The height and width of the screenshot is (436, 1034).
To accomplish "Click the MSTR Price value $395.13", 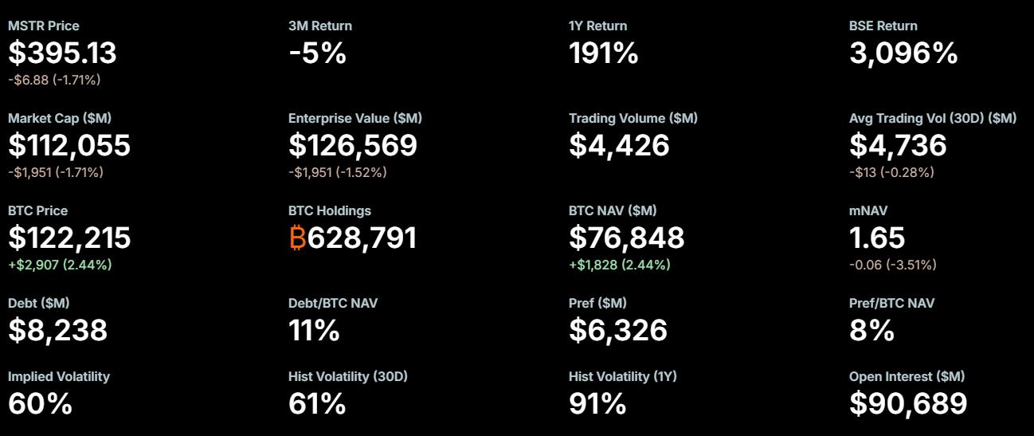I will tap(62, 53).
